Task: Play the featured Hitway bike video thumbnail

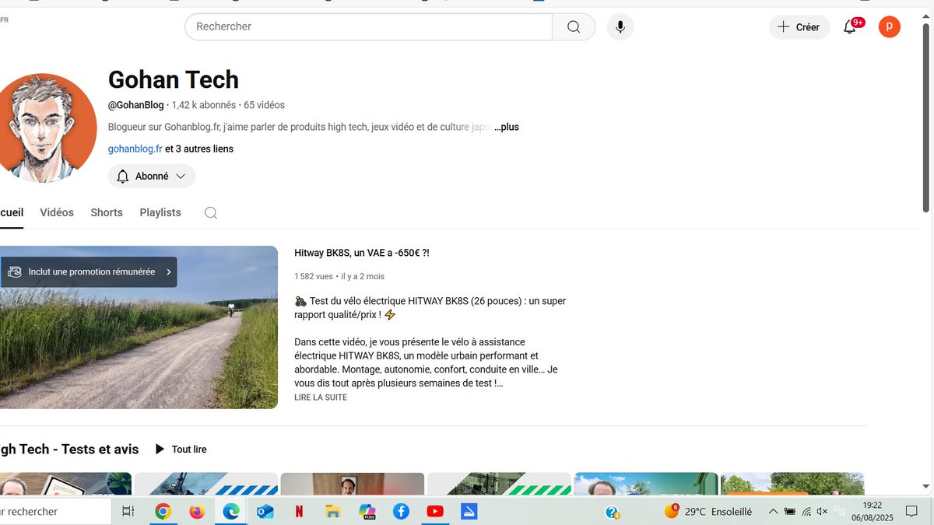Action: (x=139, y=327)
